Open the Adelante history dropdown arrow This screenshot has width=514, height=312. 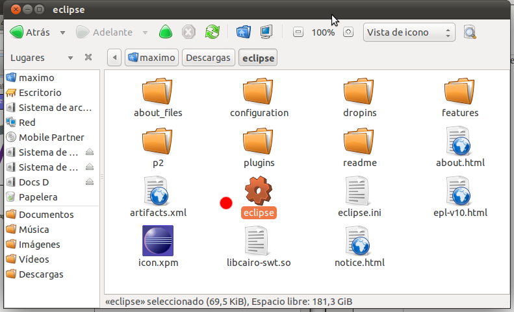(x=145, y=32)
